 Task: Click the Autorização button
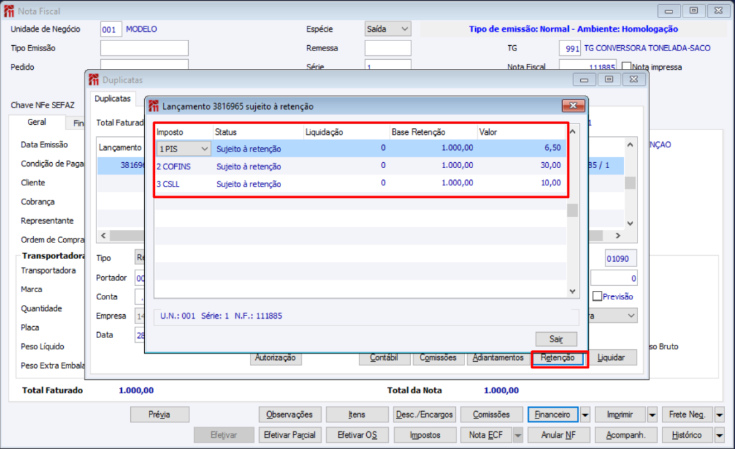(x=275, y=358)
